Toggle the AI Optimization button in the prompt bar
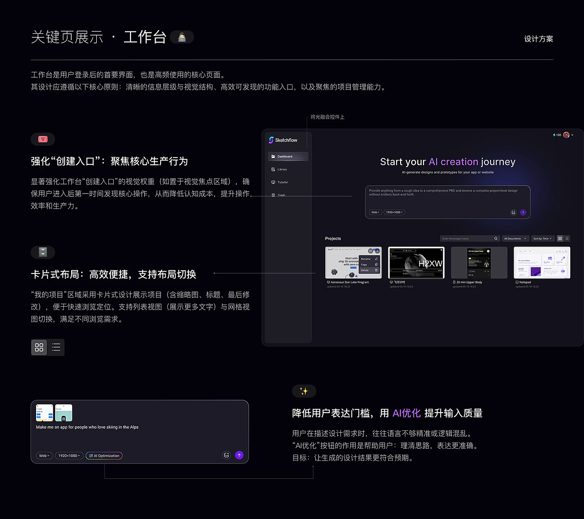584x519 pixels. click(x=104, y=456)
